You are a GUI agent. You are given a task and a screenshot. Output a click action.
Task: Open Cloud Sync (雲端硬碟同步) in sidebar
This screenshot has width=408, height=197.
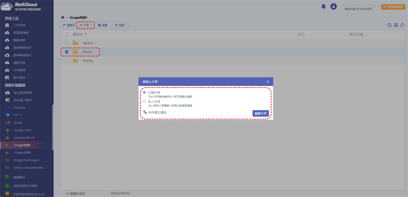point(22,48)
